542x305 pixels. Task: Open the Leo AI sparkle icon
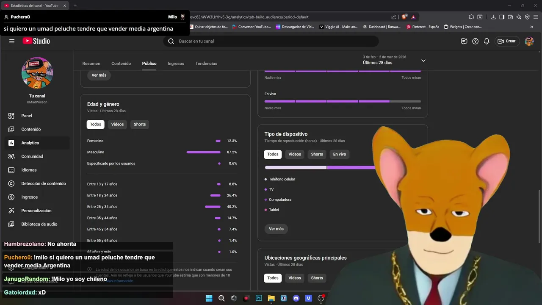coord(519,17)
